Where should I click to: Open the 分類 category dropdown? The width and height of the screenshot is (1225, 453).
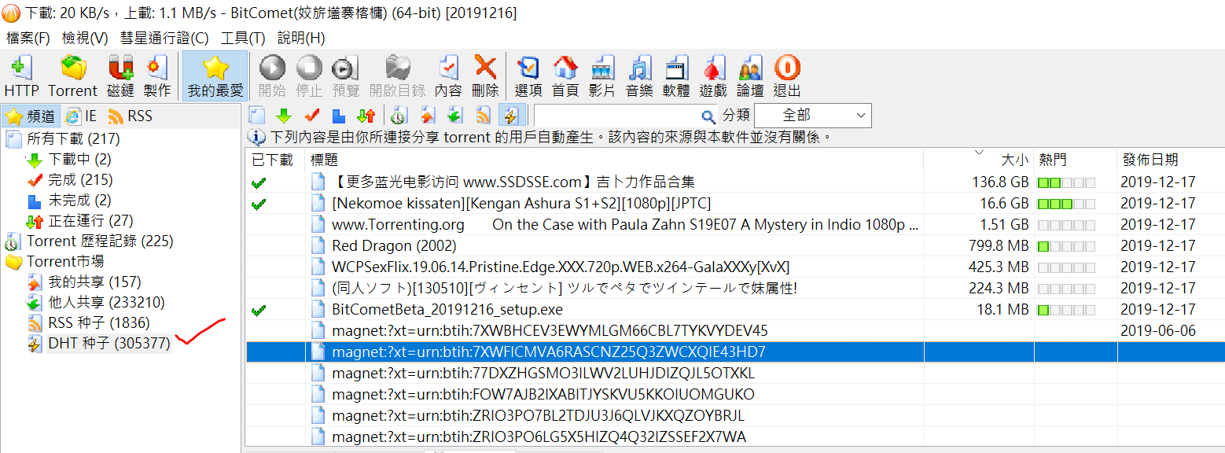click(x=812, y=116)
